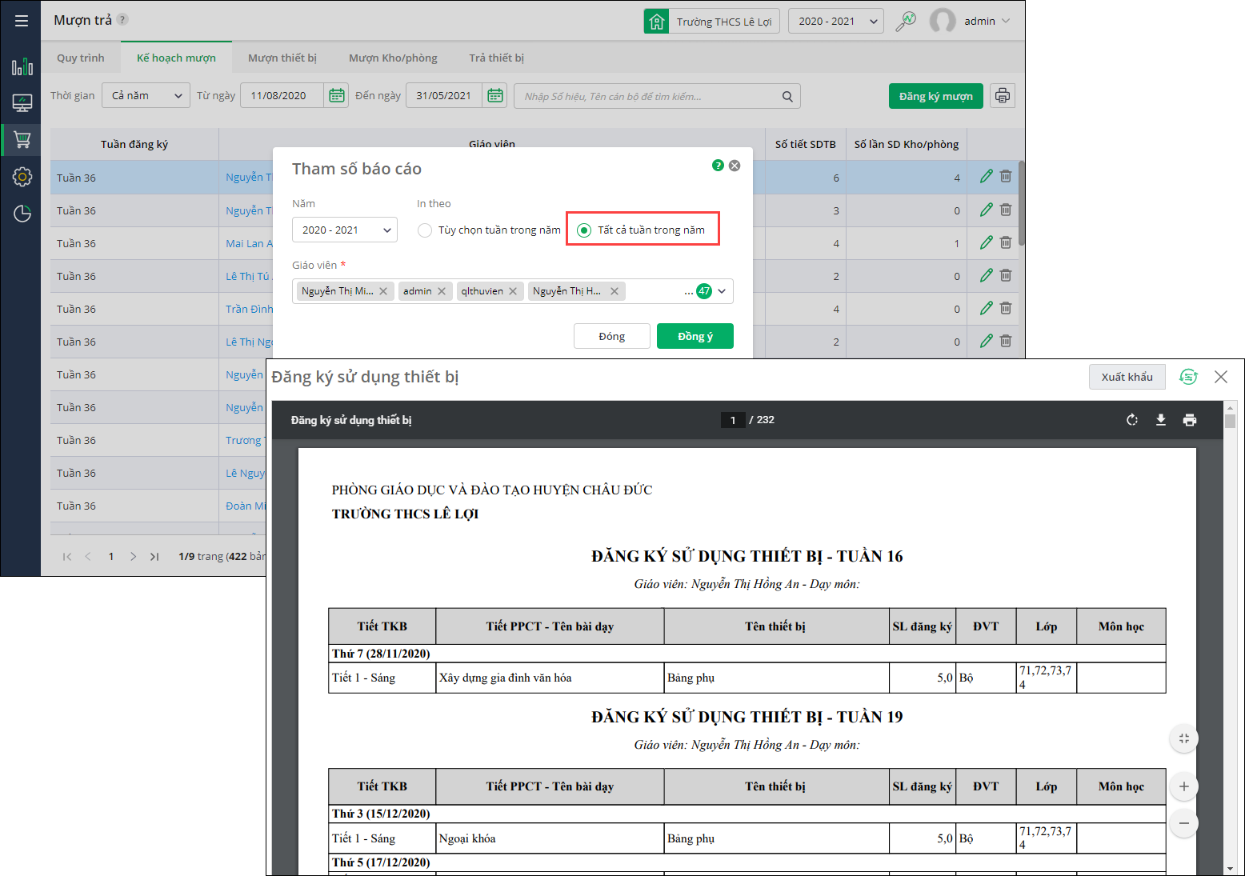Image resolution: width=1245 pixels, height=876 pixels.
Task: Open the Từ ngày calendar picker icon
Action: click(337, 96)
